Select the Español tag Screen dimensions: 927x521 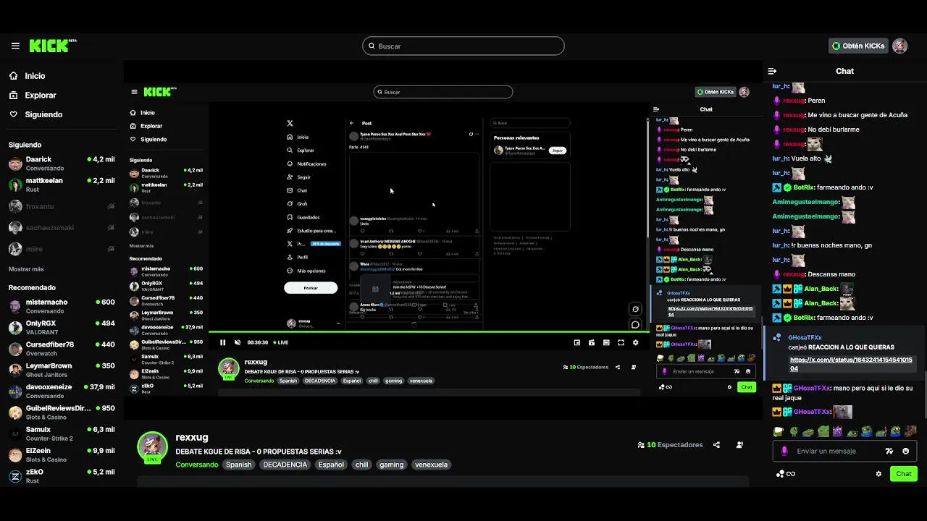[x=331, y=465]
